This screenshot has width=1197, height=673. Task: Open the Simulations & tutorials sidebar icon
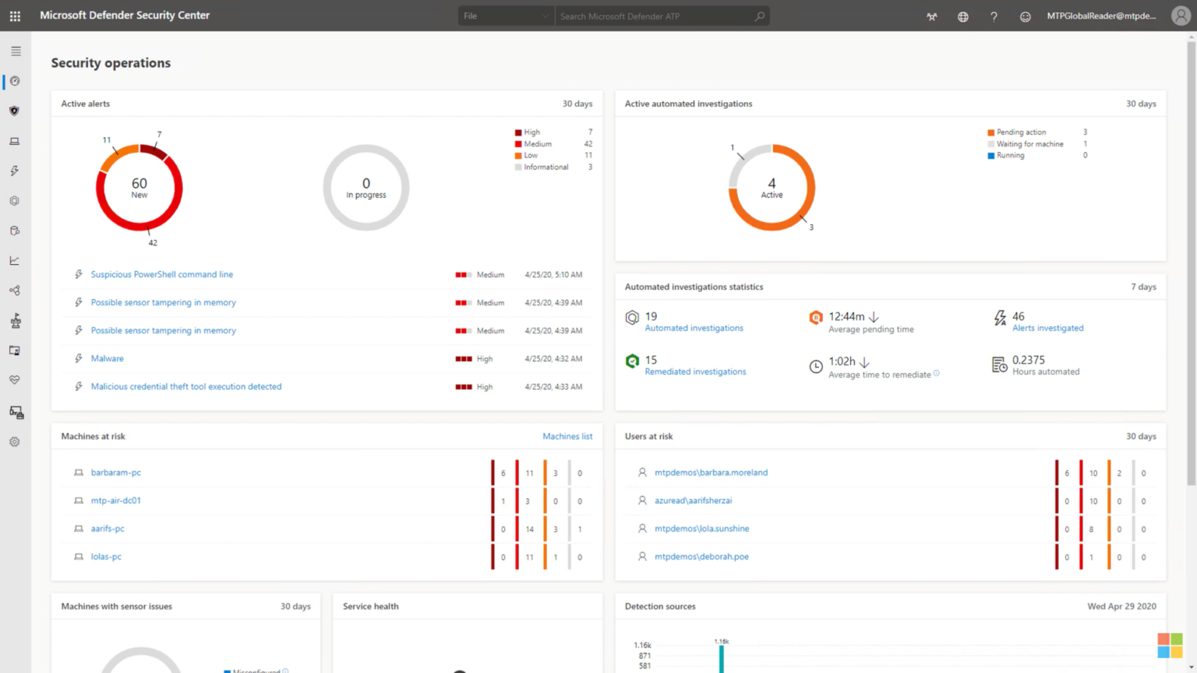point(14,320)
